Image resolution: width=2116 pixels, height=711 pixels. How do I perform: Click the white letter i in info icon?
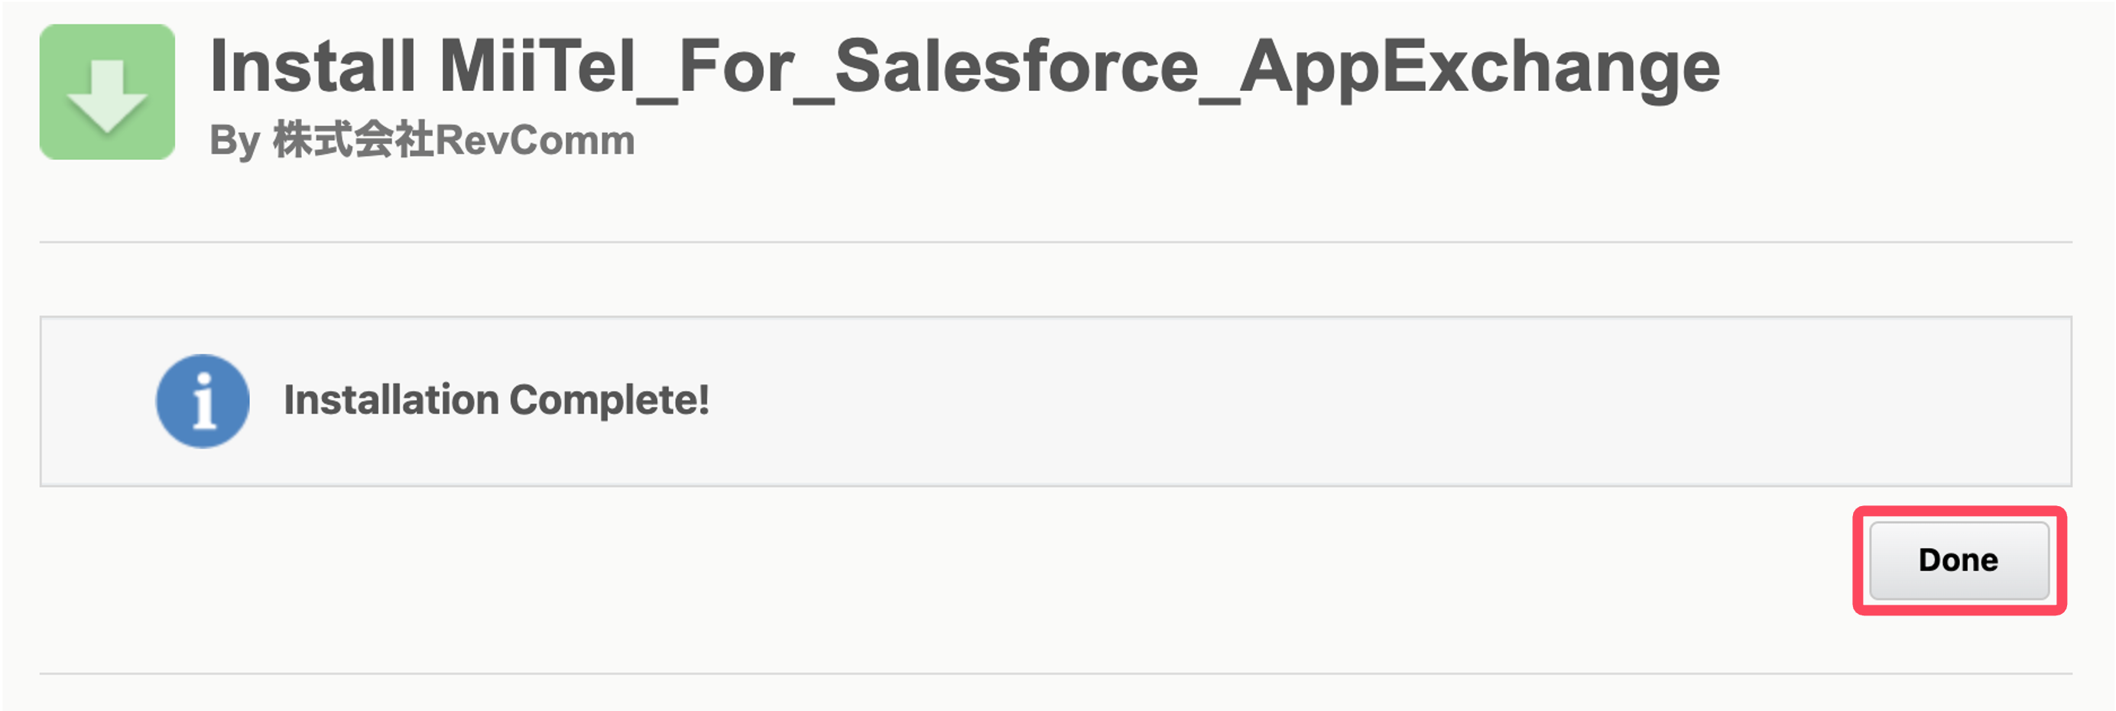click(x=203, y=401)
